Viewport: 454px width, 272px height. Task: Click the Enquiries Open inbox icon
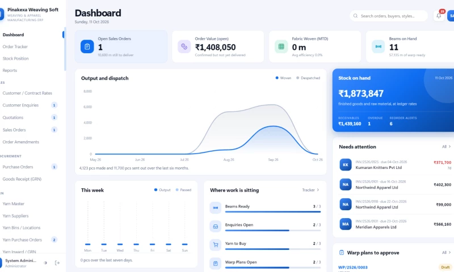tap(216, 226)
